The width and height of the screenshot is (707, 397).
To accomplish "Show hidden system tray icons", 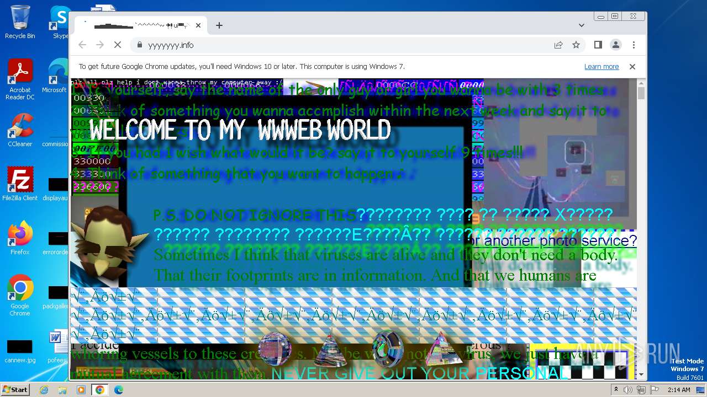I will 616,390.
